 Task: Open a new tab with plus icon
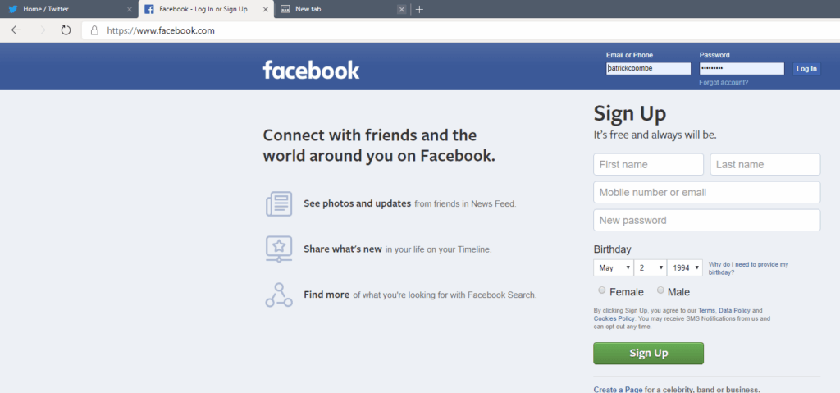(x=419, y=9)
